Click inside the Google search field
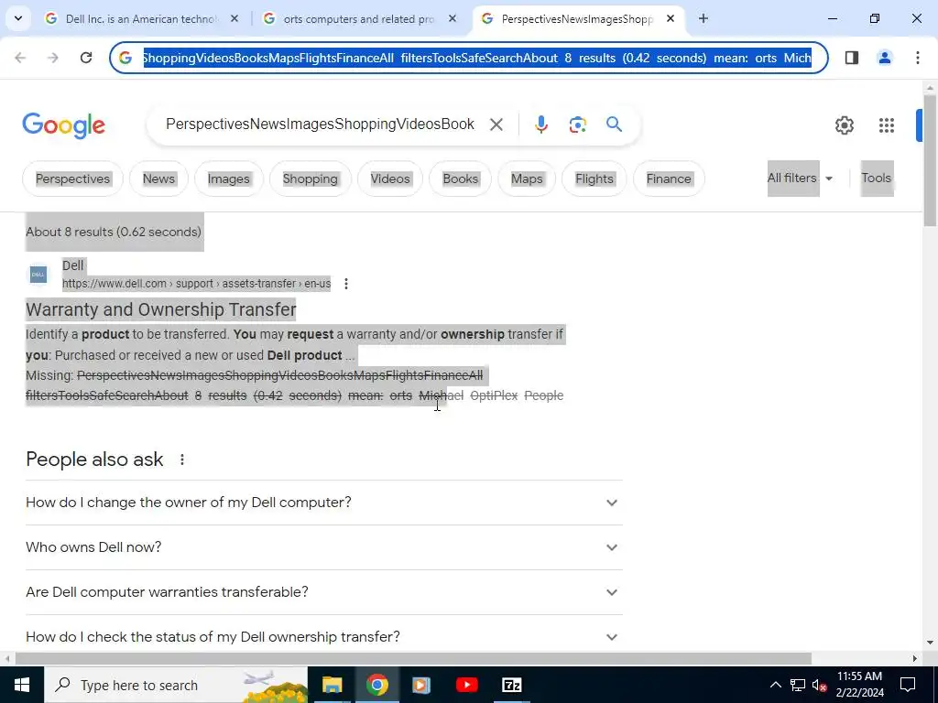 point(320,124)
